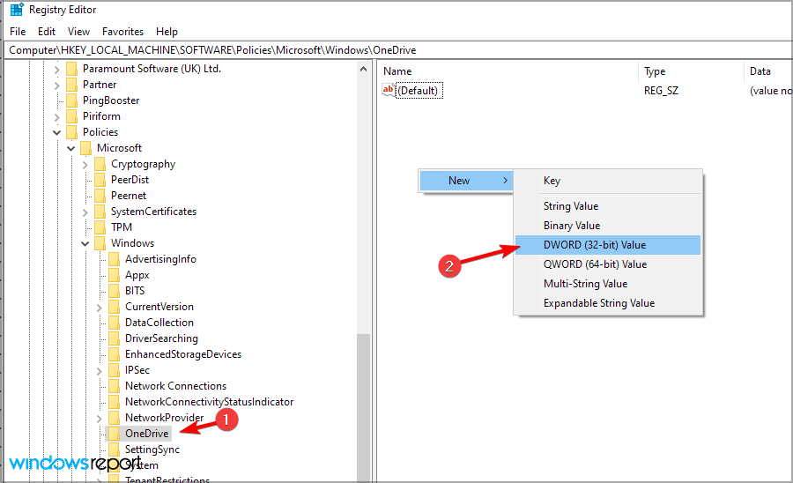Click the PeerDist folder icon
Viewport: 793px width, 483px height.
pyautogui.click(x=100, y=180)
